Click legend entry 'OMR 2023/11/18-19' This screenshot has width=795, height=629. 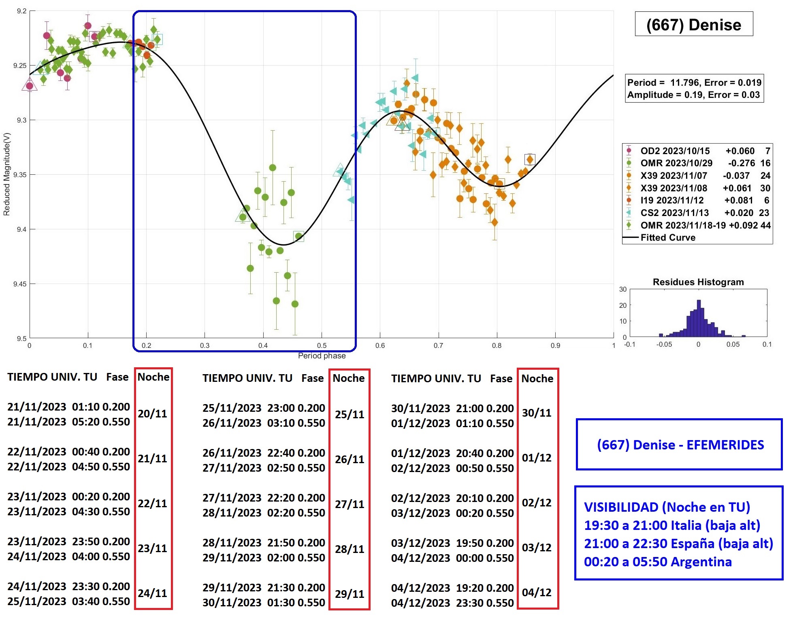tap(697, 225)
